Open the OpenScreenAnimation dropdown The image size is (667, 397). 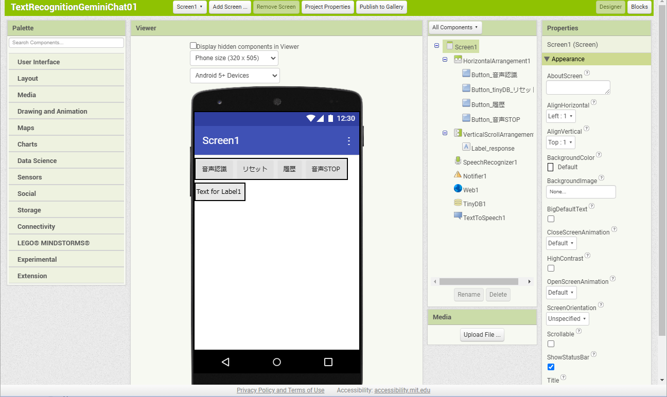pyautogui.click(x=561, y=293)
